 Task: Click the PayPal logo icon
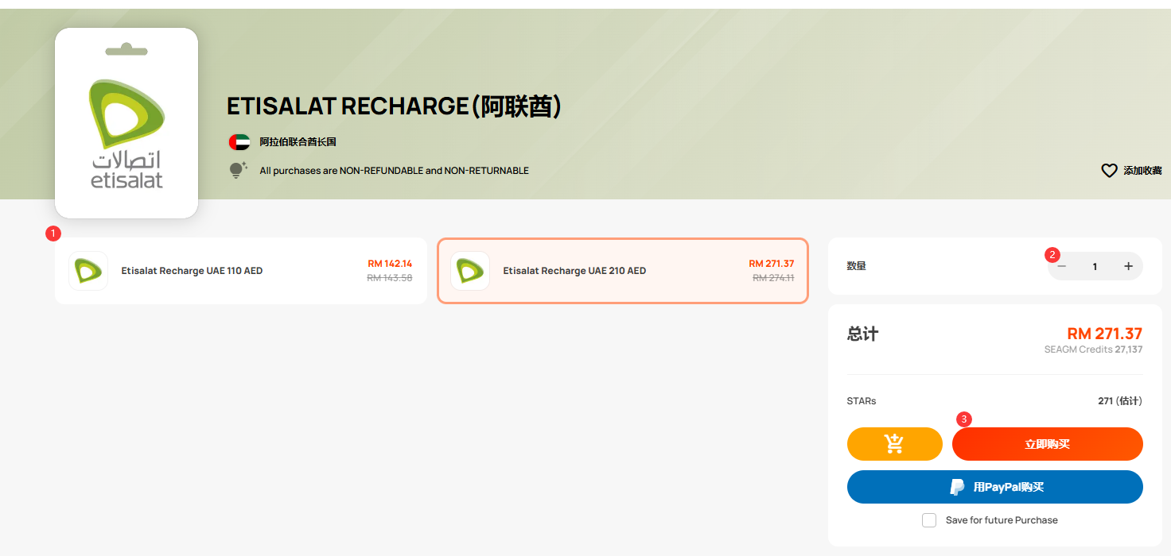pos(958,487)
